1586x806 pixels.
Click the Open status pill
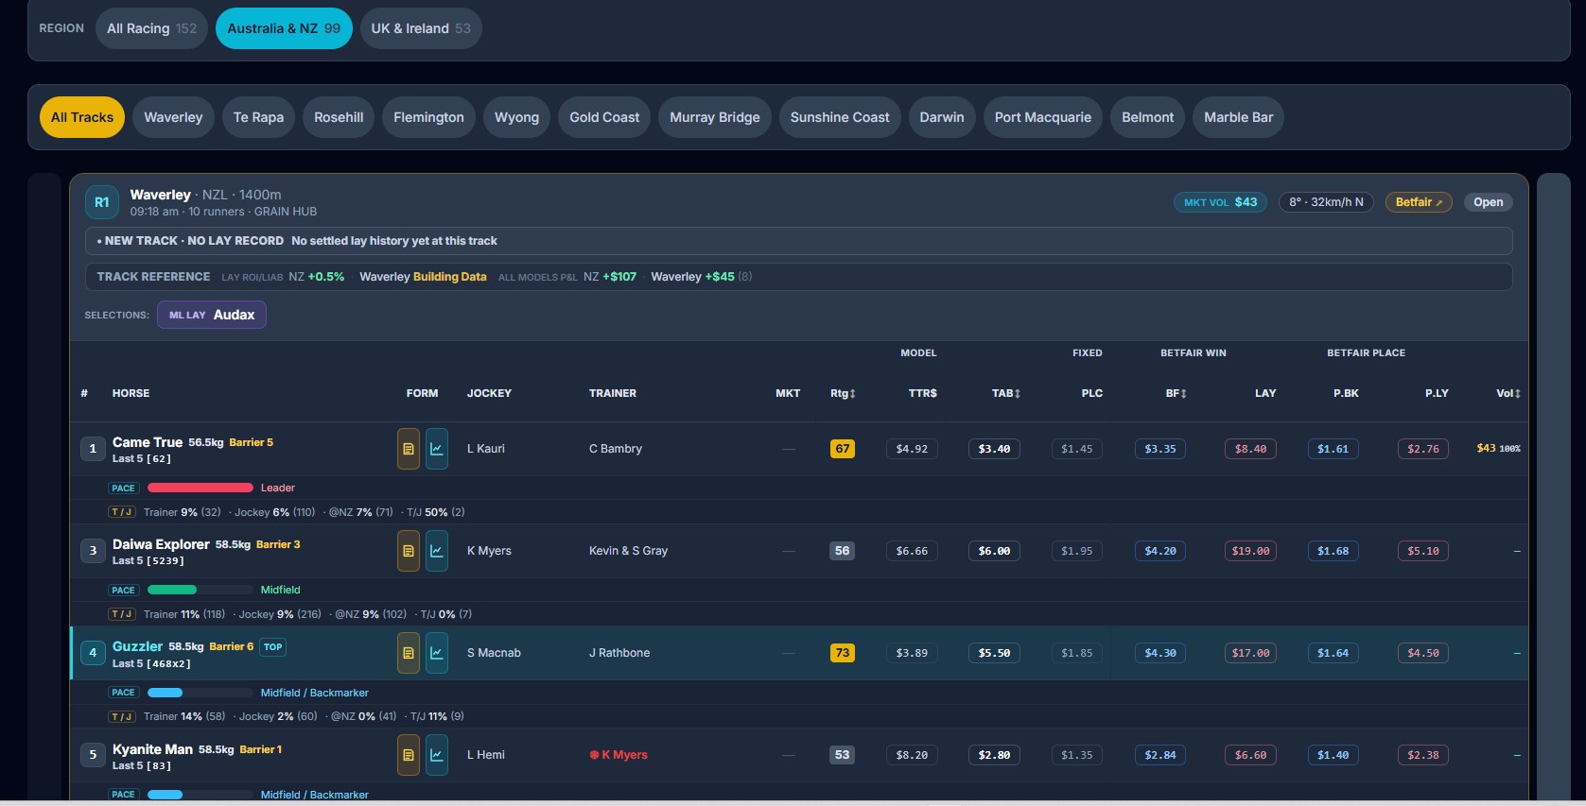(x=1488, y=202)
